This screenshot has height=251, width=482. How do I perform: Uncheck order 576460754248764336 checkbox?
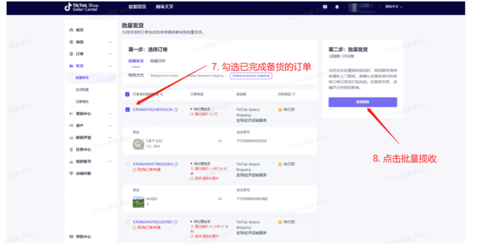[x=127, y=110]
